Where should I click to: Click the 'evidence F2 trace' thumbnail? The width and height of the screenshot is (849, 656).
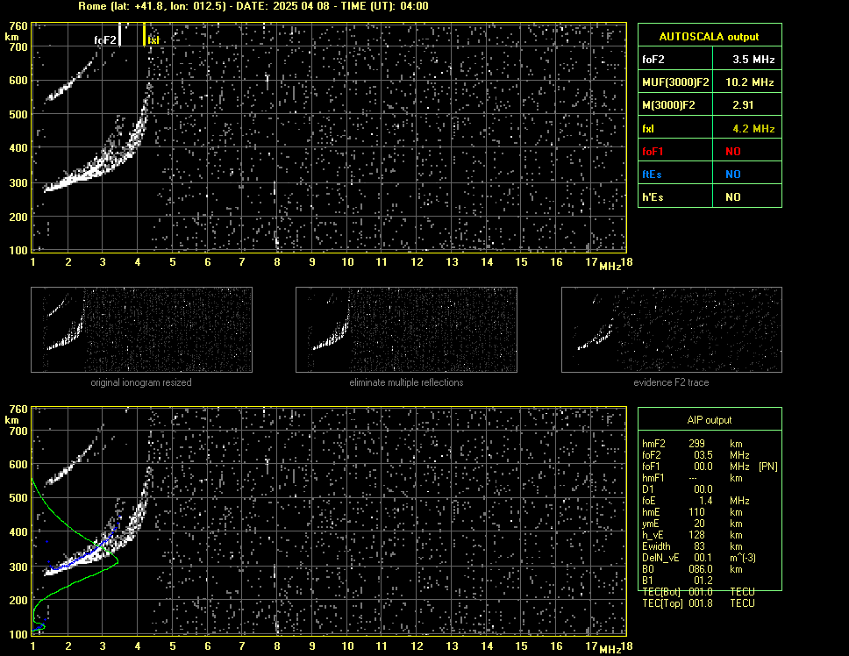(672, 330)
